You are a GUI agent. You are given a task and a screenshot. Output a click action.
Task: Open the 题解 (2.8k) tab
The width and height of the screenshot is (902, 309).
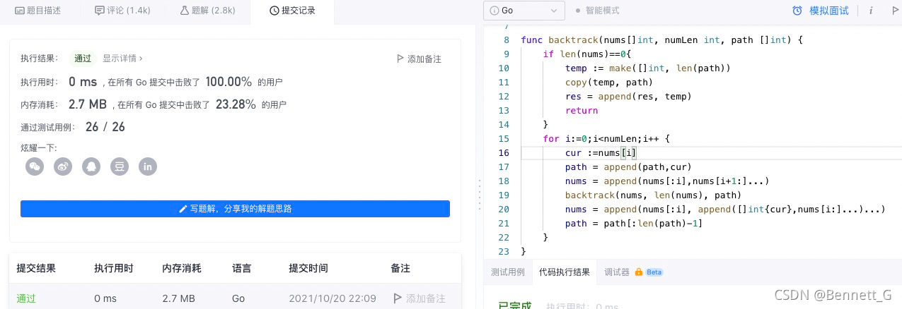(x=207, y=11)
